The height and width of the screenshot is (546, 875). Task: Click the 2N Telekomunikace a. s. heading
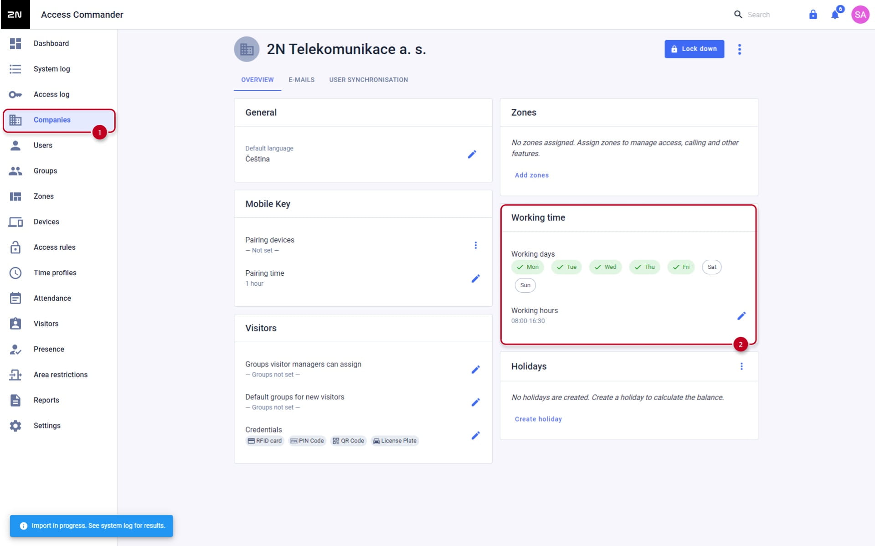(346, 49)
